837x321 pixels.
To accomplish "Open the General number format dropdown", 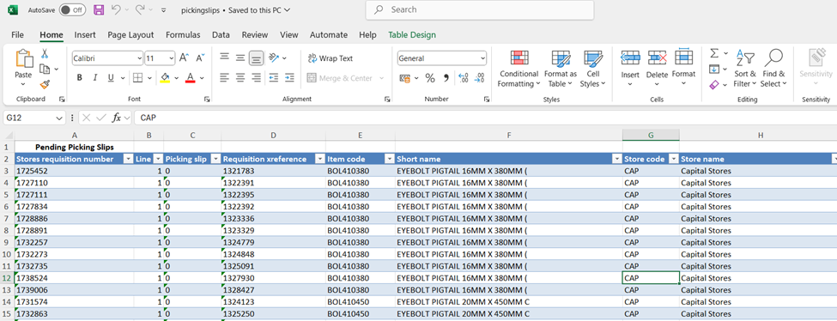I will (x=483, y=58).
